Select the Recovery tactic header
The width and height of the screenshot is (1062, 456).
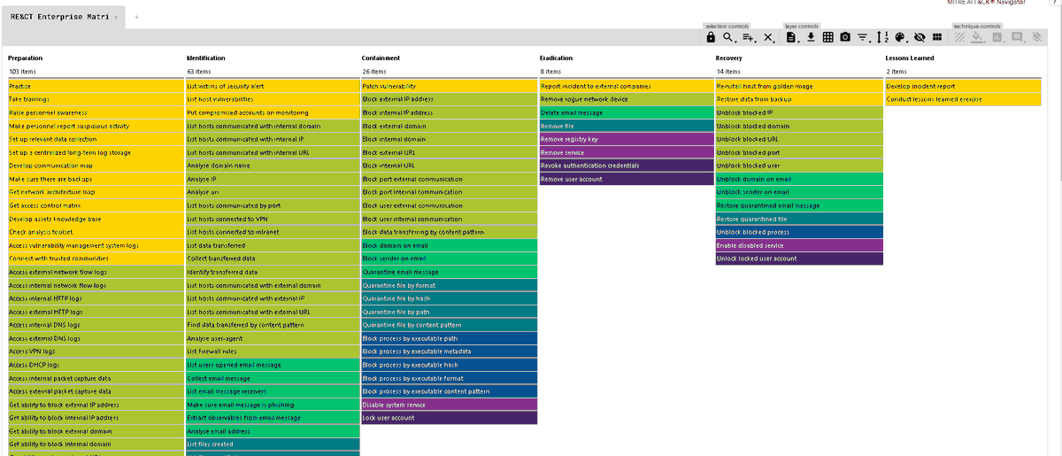(728, 58)
